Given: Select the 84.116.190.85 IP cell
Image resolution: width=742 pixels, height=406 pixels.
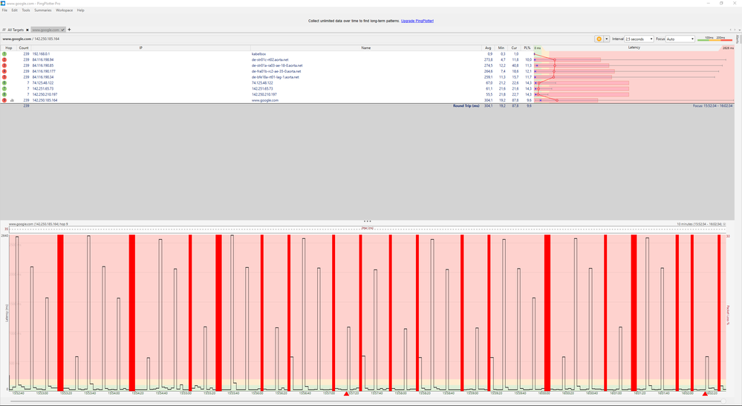Looking at the screenshot, I should click(43, 66).
